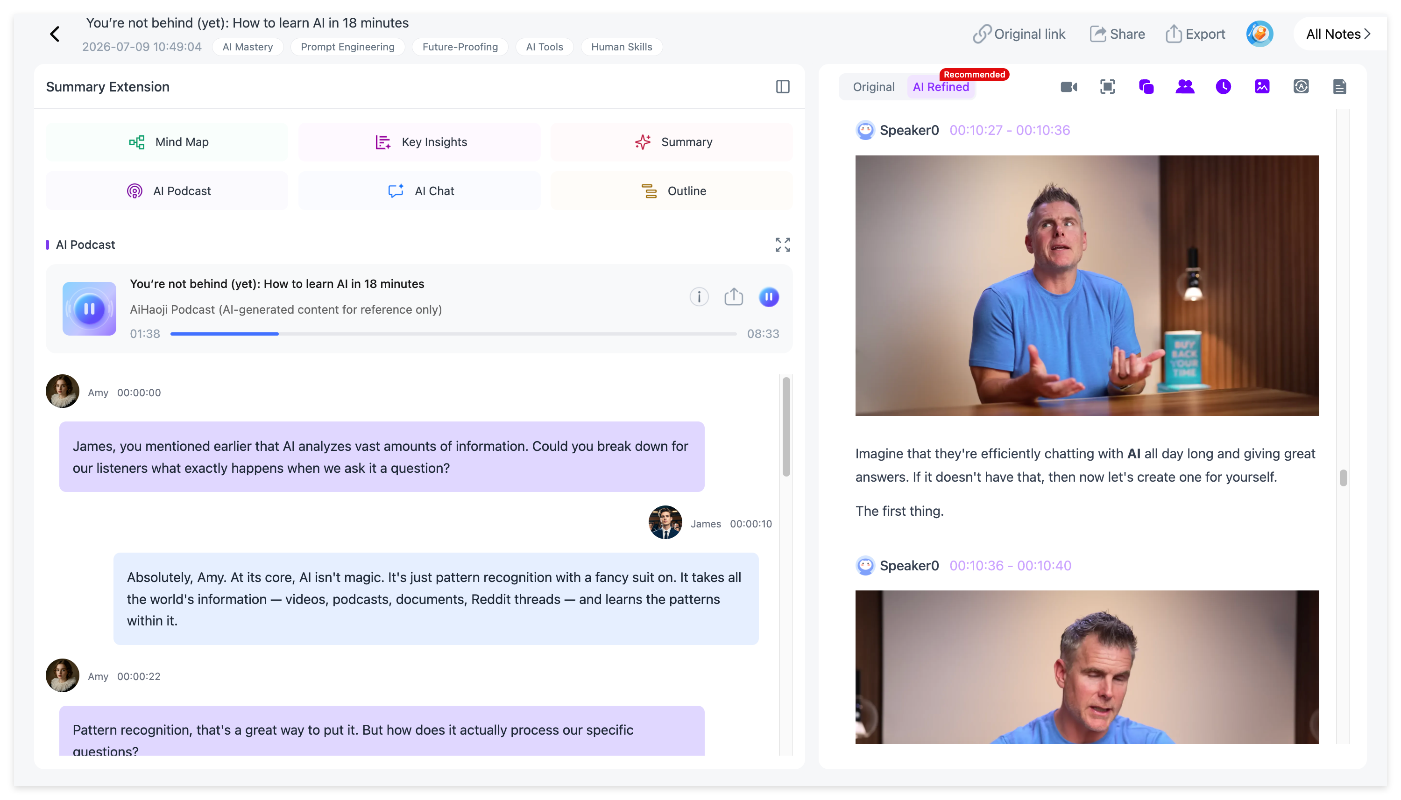1401x800 pixels.
Task: Click the podcast transcript scrollbar
Action: pyautogui.click(x=786, y=427)
